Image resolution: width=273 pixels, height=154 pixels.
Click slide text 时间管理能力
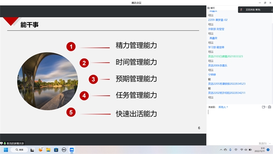(136, 62)
